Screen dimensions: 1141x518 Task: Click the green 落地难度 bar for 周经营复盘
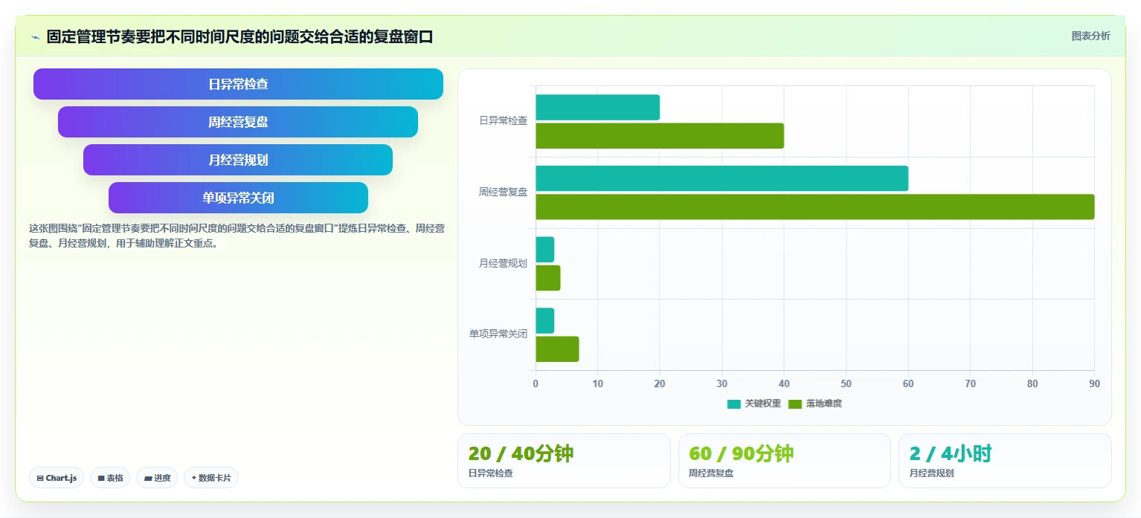(x=814, y=207)
